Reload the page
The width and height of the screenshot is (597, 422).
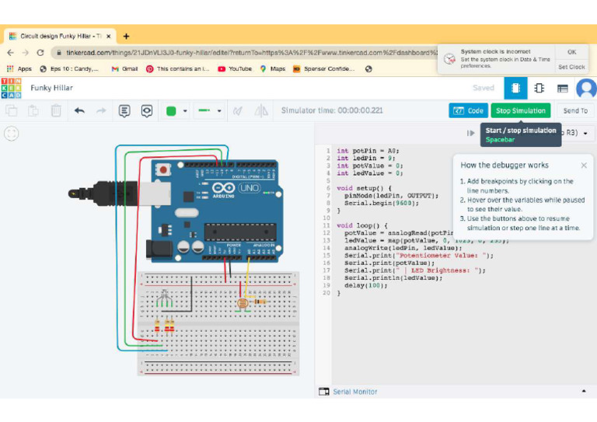point(40,53)
